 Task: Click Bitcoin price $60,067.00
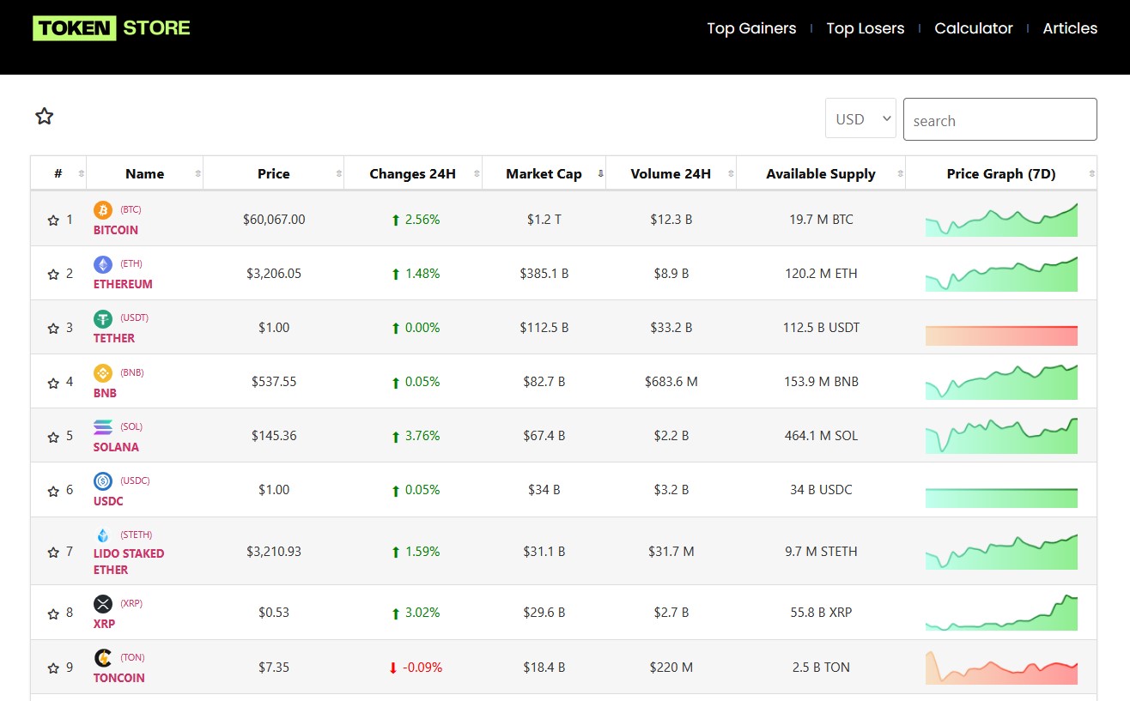pyautogui.click(x=274, y=220)
